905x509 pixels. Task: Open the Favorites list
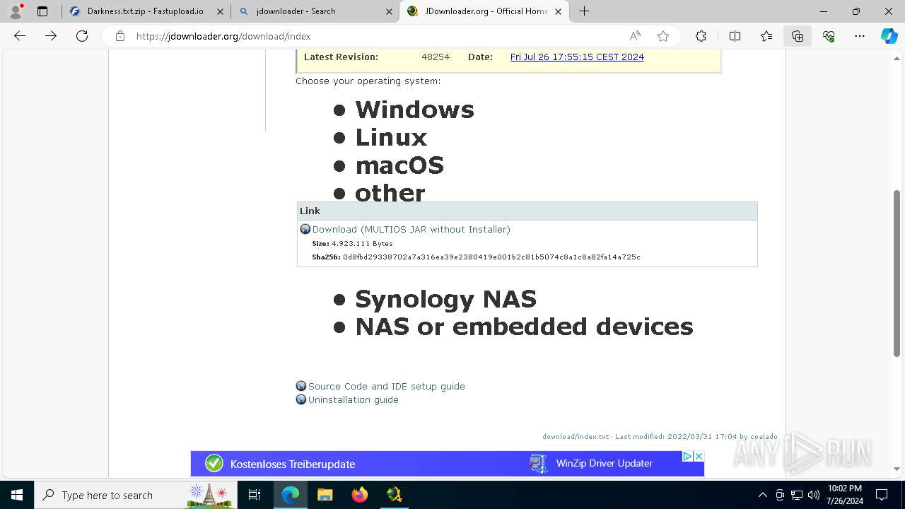click(x=766, y=36)
